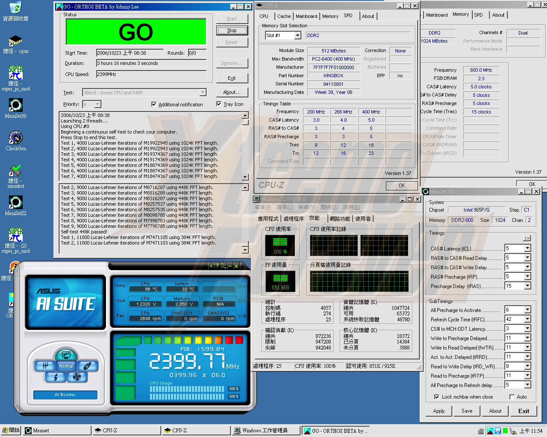The height and width of the screenshot is (437, 547).
Task: Click the right arrow of the Fan row
Action: pos(244,316)
